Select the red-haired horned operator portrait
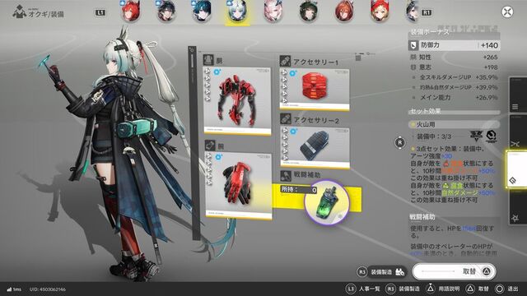Viewport: 527px width, 296px height. pyautogui.click(x=131, y=11)
